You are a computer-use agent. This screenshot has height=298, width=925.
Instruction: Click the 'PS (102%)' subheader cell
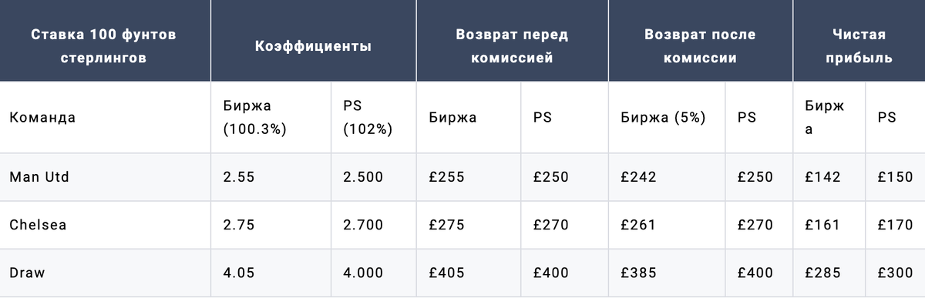click(x=368, y=118)
